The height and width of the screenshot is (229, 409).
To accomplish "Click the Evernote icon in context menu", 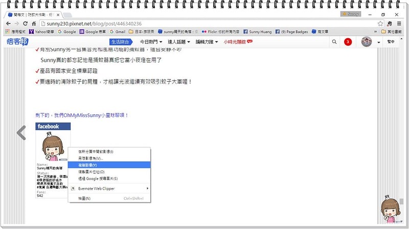I will click(73, 188).
